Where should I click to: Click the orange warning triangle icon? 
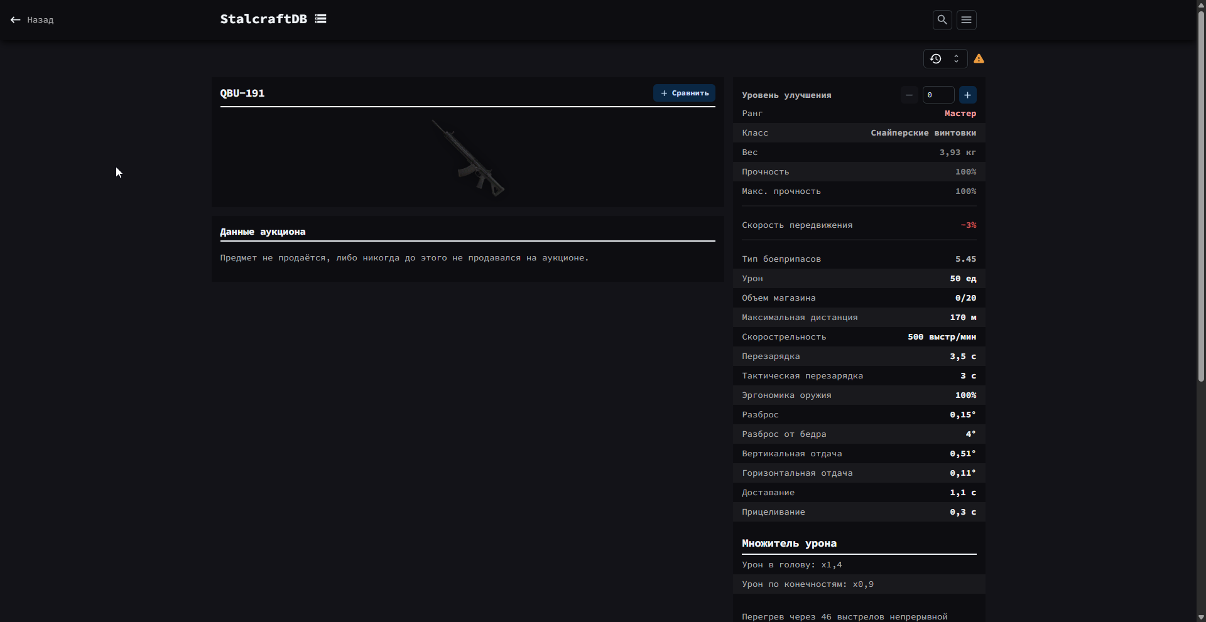point(979,59)
